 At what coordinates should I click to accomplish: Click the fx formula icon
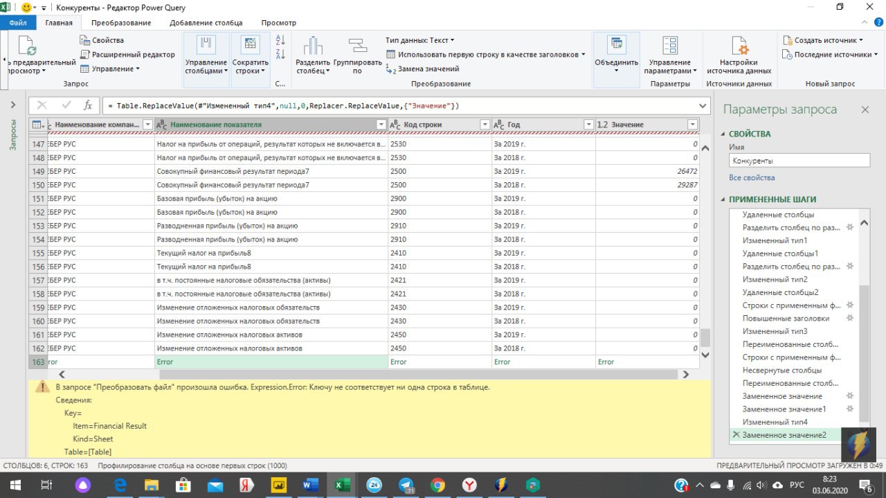coord(88,105)
